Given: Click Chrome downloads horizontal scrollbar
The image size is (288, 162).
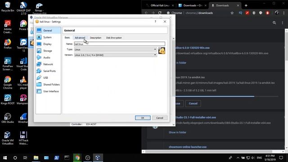Looking at the screenshot, I should pyautogui.click(x=209, y=152).
